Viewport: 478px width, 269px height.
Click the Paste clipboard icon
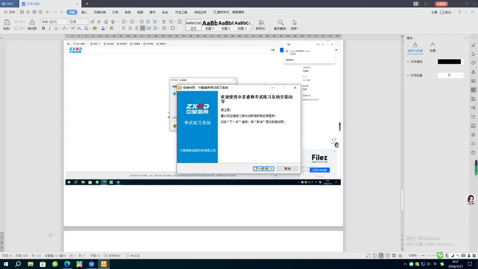(x=7, y=22)
